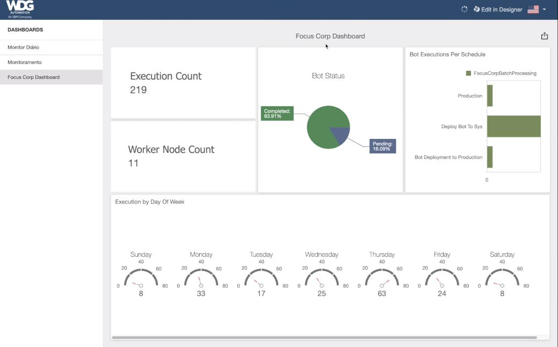Toggle the FocusCorpBatchProcessing legend swatch
Image resolution: width=558 pixels, height=347 pixels.
pos(468,73)
